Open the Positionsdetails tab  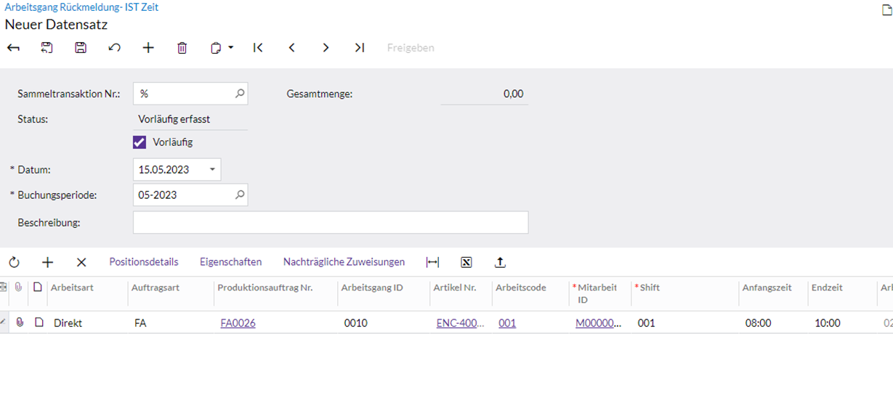143,262
